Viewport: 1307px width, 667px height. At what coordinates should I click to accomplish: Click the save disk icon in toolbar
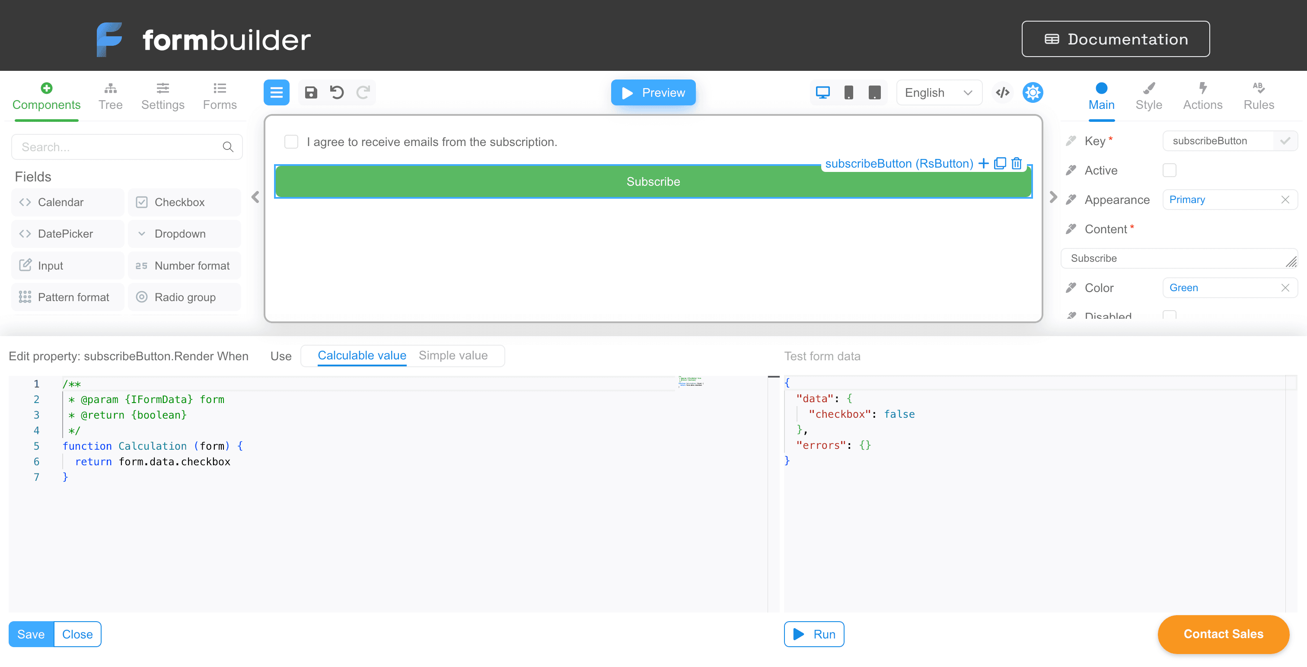(310, 92)
